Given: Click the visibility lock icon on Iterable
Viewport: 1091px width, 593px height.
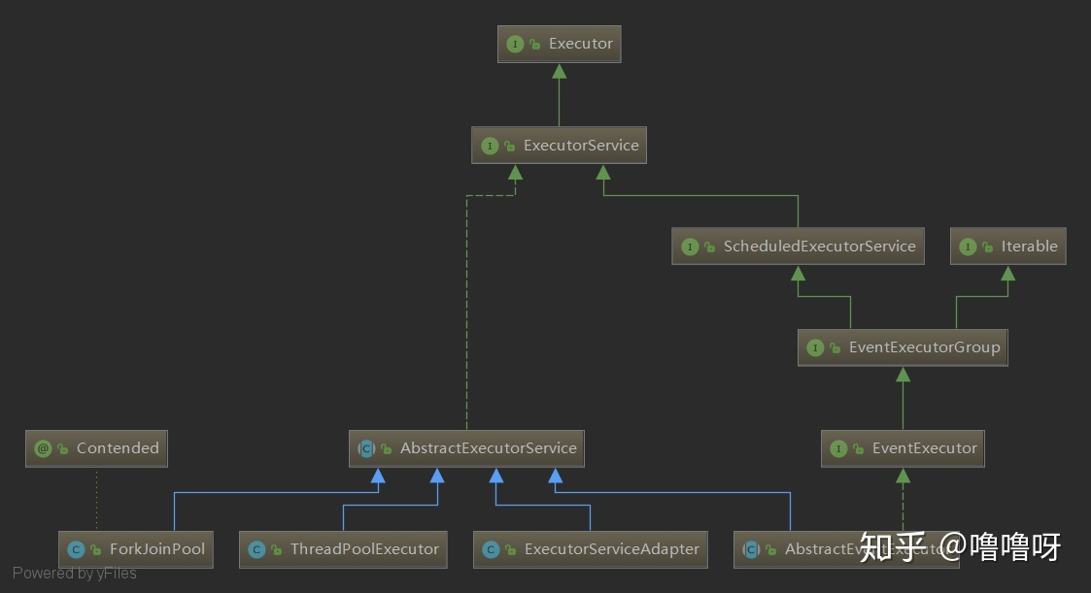Looking at the screenshot, I should [988, 247].
